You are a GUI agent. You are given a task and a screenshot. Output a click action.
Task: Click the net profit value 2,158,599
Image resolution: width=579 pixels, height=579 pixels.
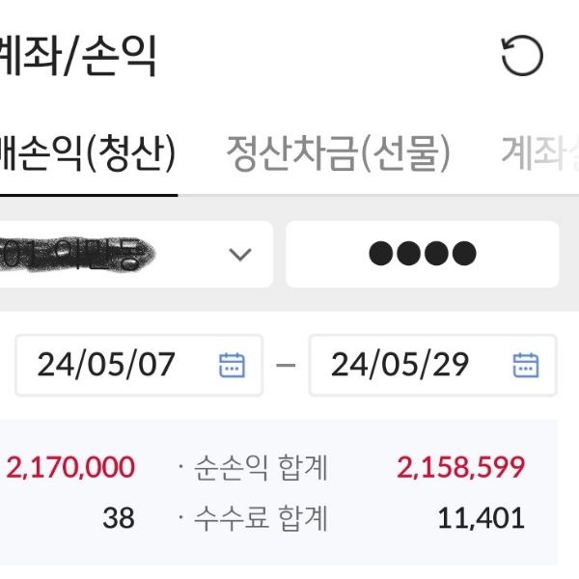pos(460,468)
